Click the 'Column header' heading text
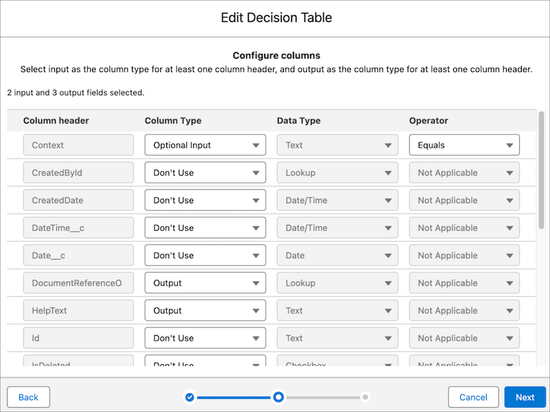 pos(56,121)
